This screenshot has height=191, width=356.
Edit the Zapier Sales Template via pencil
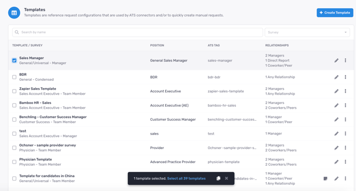(336, 91)
